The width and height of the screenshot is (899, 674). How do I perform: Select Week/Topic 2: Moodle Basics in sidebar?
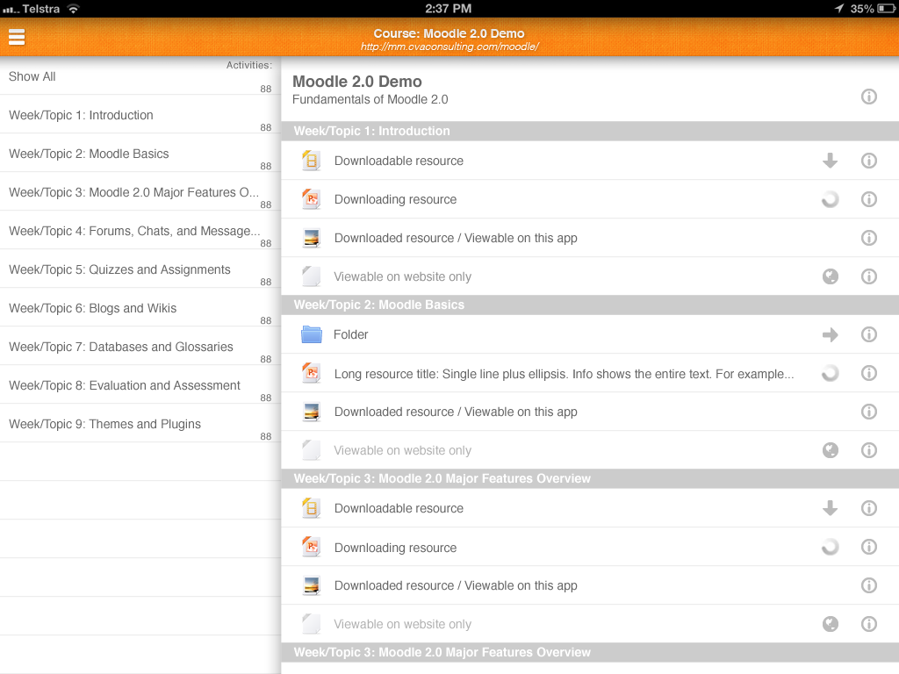[140, 153]
